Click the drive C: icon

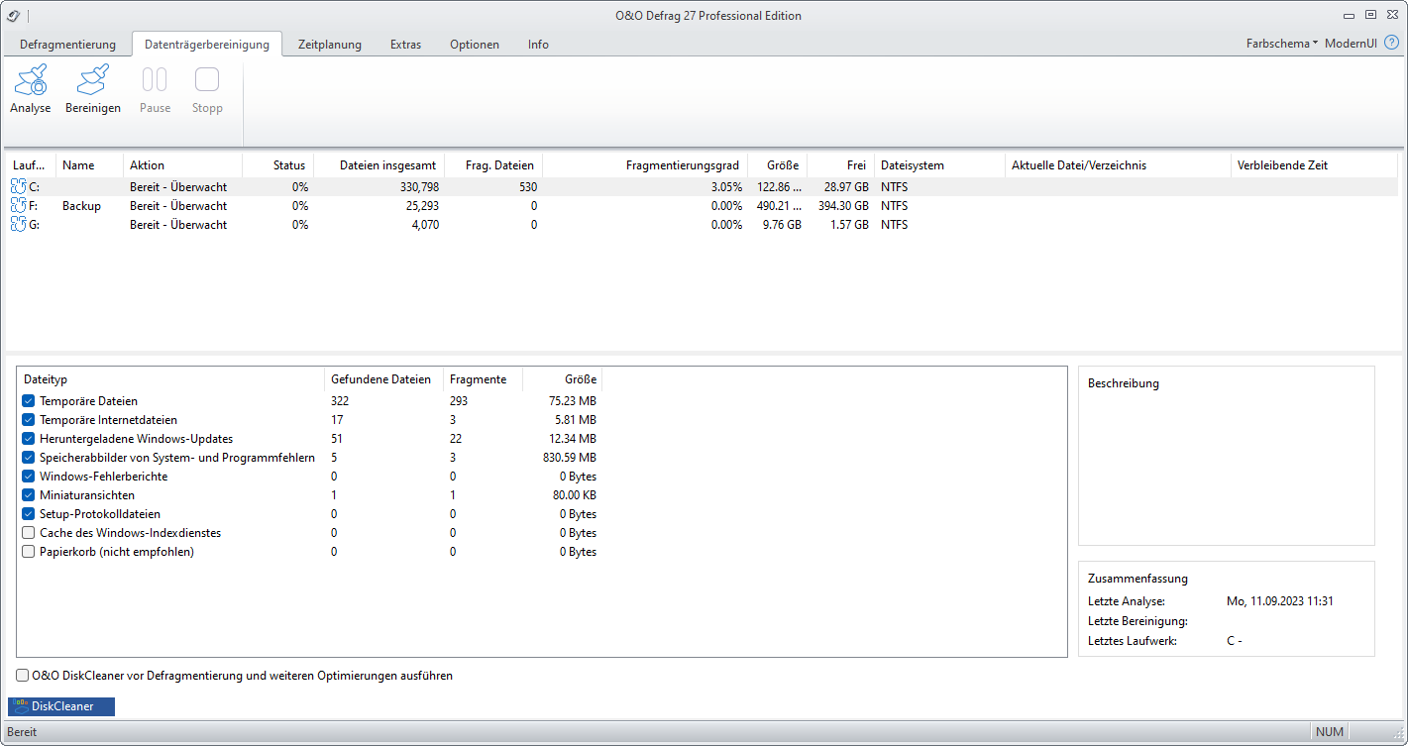tap(18, 186)
